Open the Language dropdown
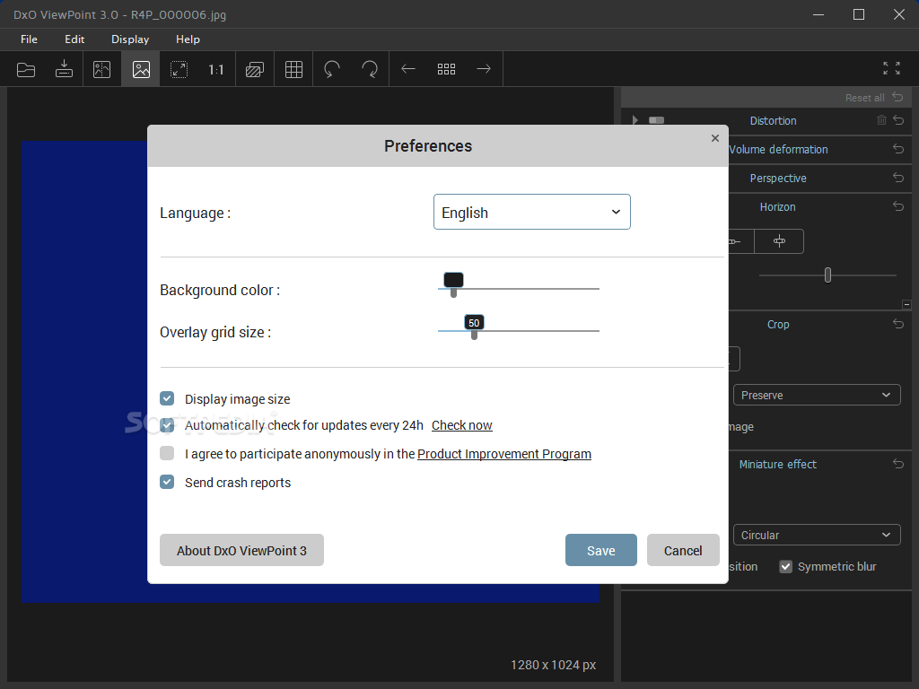The image size is (919, 689). [531, 212]
